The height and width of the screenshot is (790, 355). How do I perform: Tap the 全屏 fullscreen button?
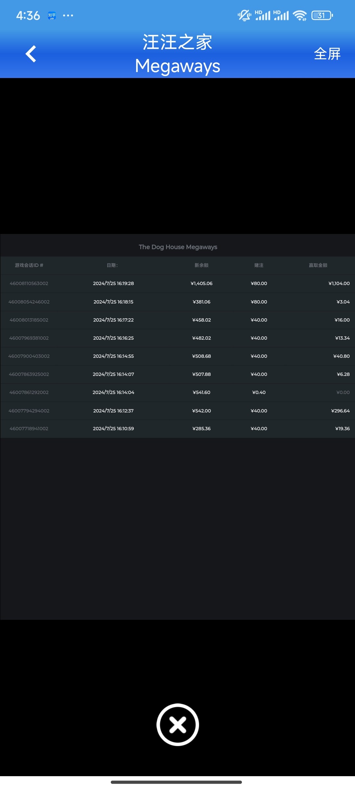click(327, 54)
